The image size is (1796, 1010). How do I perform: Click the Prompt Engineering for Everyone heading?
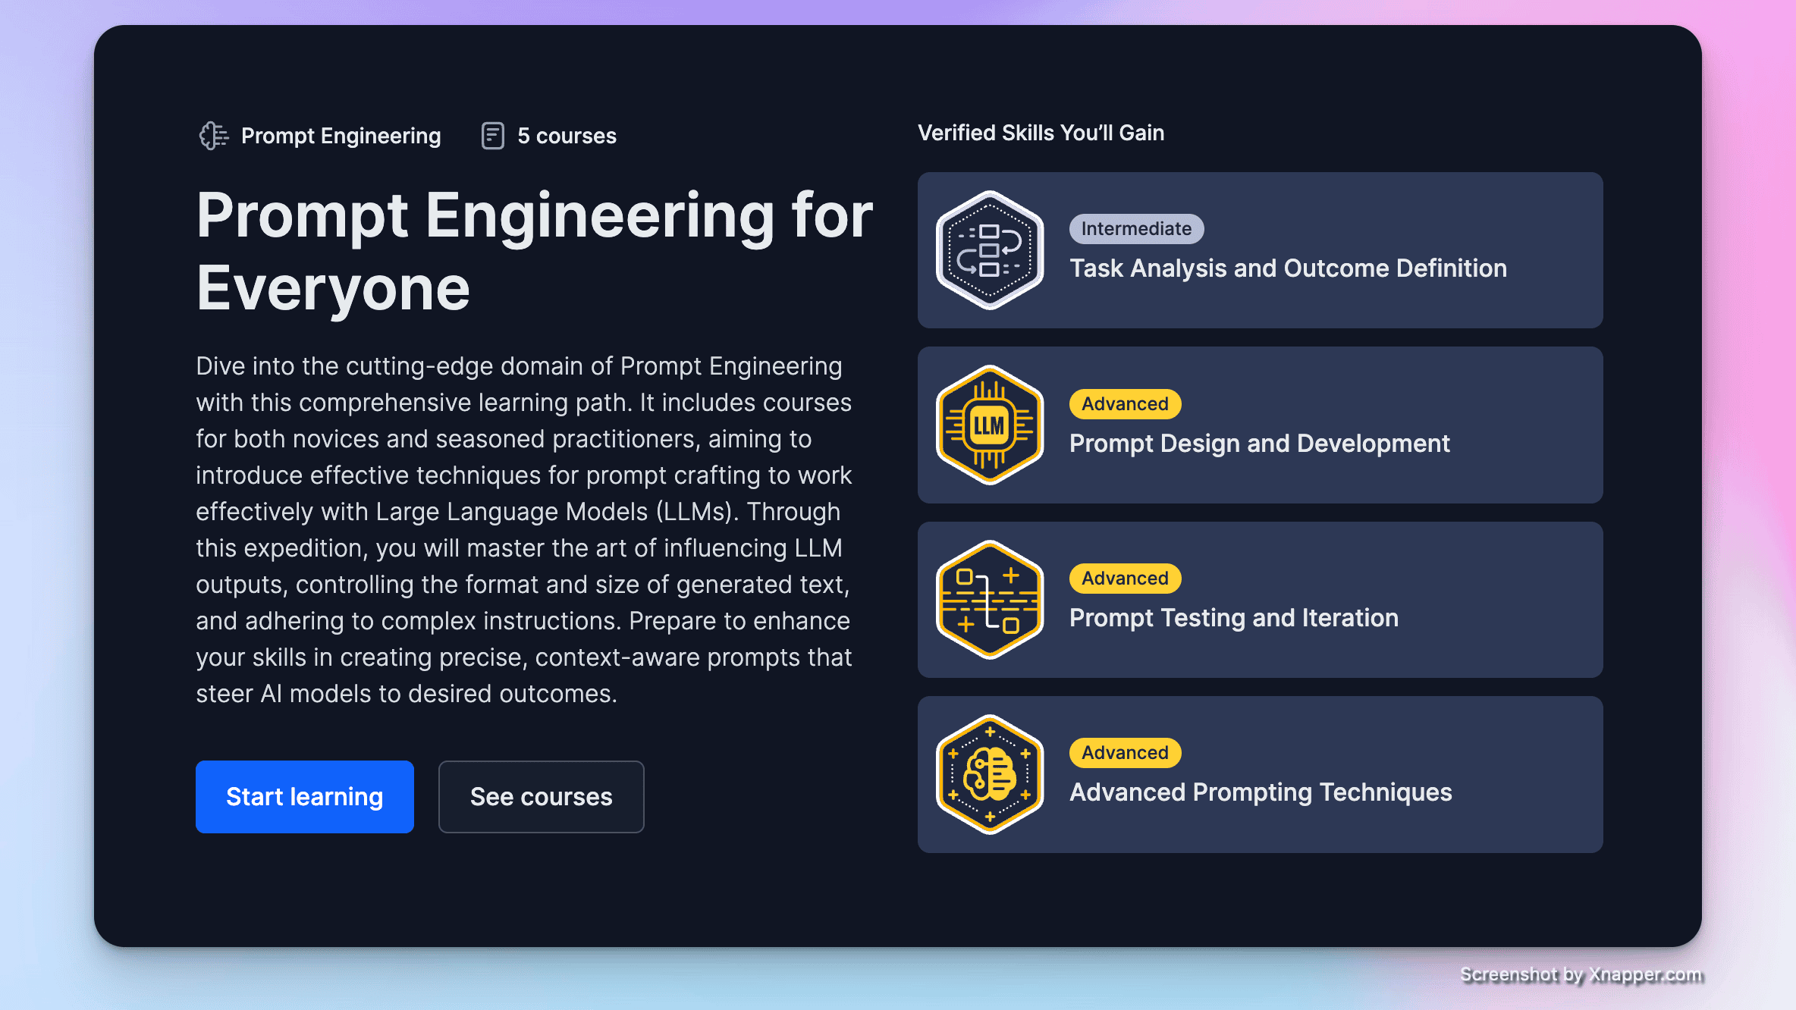point(534,250)
